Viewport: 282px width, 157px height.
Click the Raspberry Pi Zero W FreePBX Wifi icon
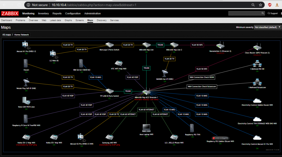click(x=26, y=119)
